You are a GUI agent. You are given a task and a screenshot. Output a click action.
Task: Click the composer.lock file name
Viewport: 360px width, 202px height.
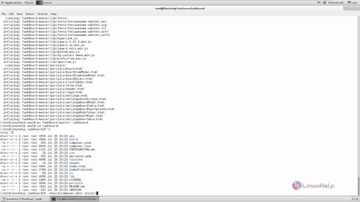pos(80,146)
